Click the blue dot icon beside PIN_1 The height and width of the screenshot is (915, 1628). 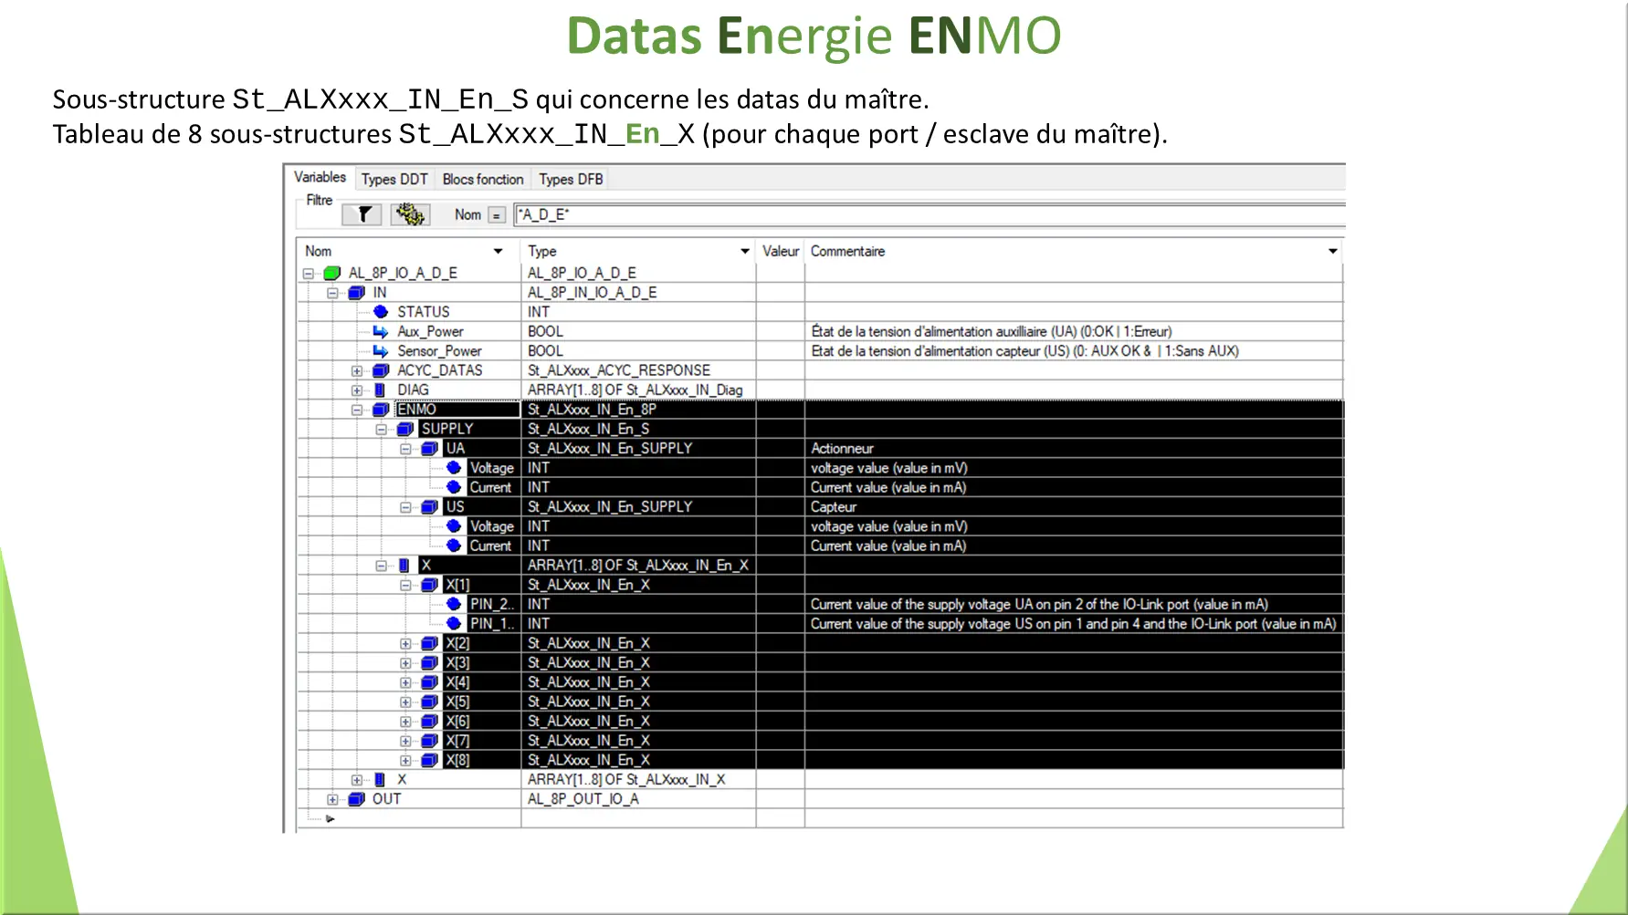pyautogui.click(x=454, y=623)
